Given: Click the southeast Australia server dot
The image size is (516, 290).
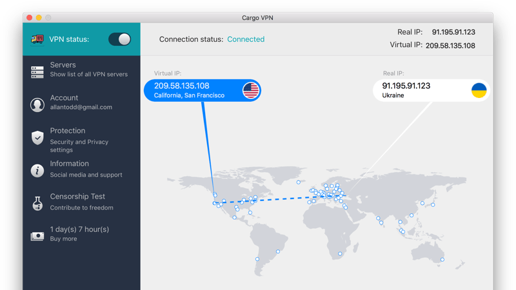Looking at the screenshot, I should 442,260.
